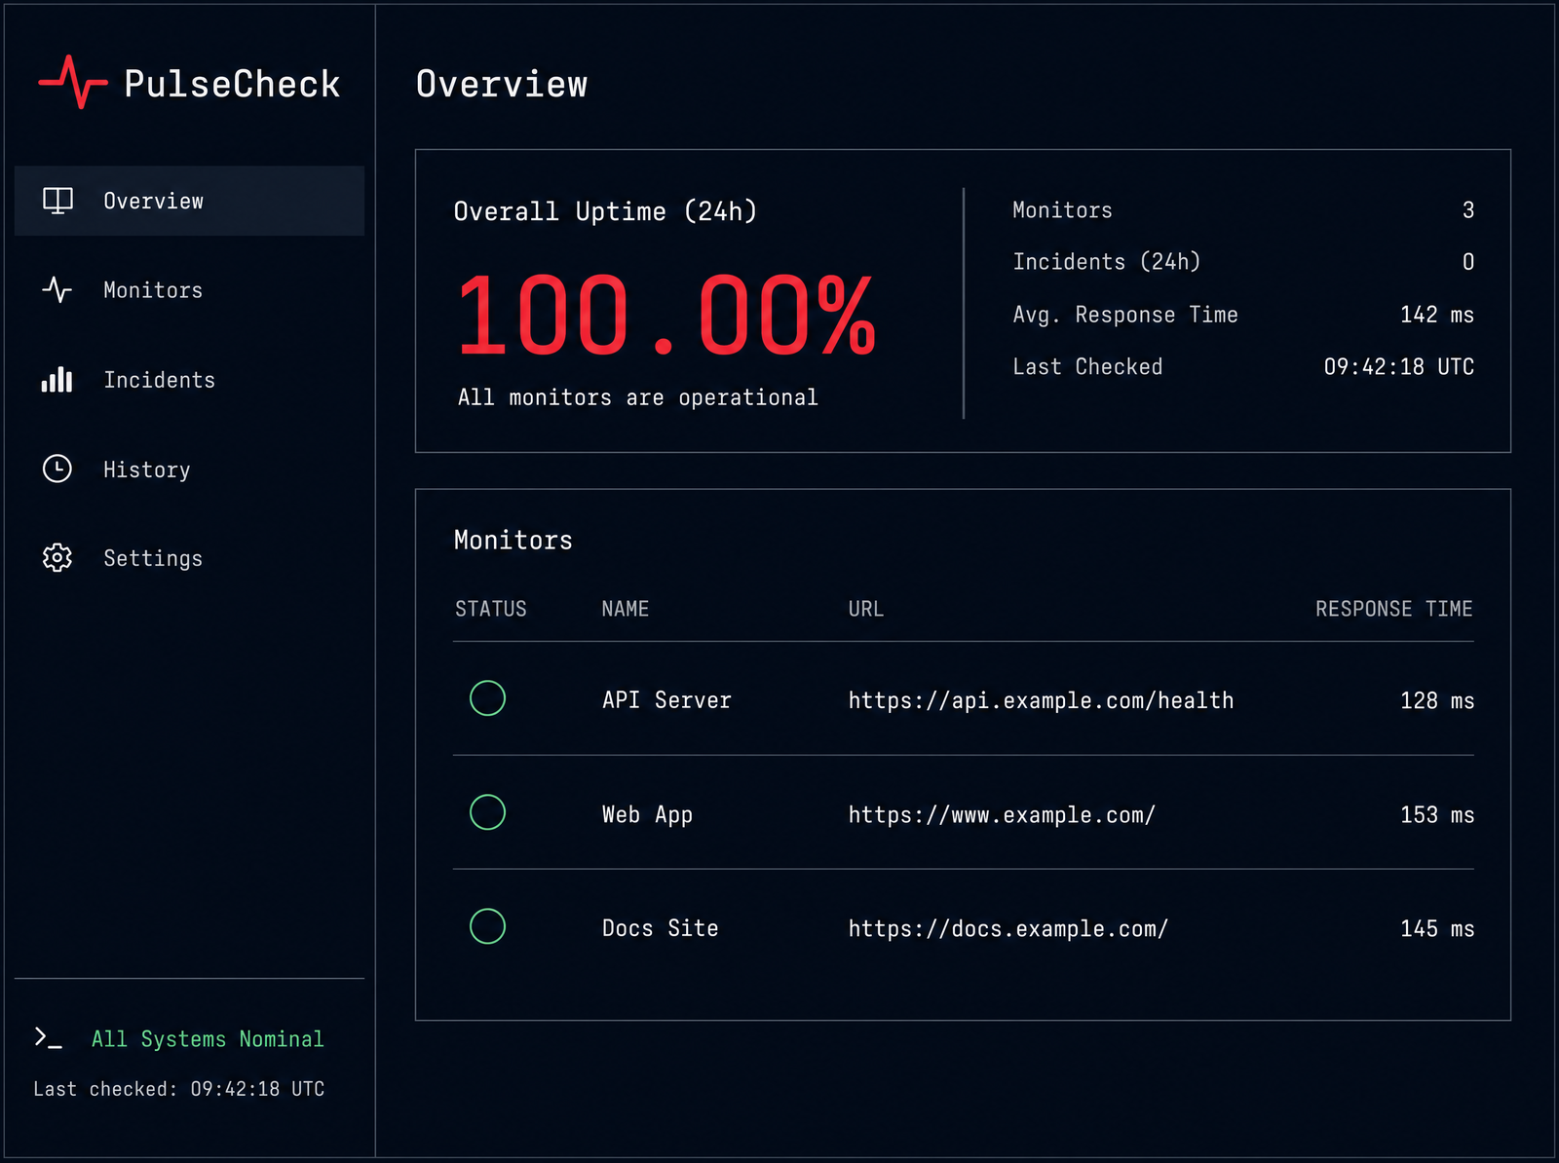
Task: Sort by the RESPONSE TIME column header
Action: (x=1393, y=609)
